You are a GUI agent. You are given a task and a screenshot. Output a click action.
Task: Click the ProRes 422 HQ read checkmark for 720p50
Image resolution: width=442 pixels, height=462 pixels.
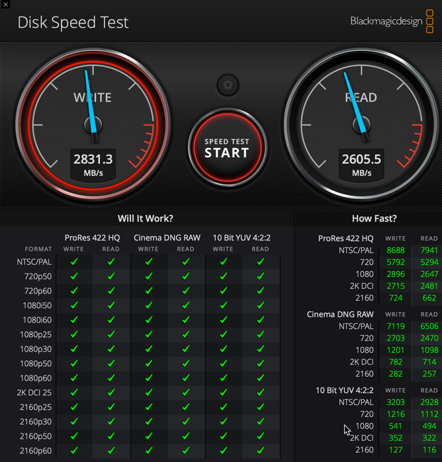(111, 276)
